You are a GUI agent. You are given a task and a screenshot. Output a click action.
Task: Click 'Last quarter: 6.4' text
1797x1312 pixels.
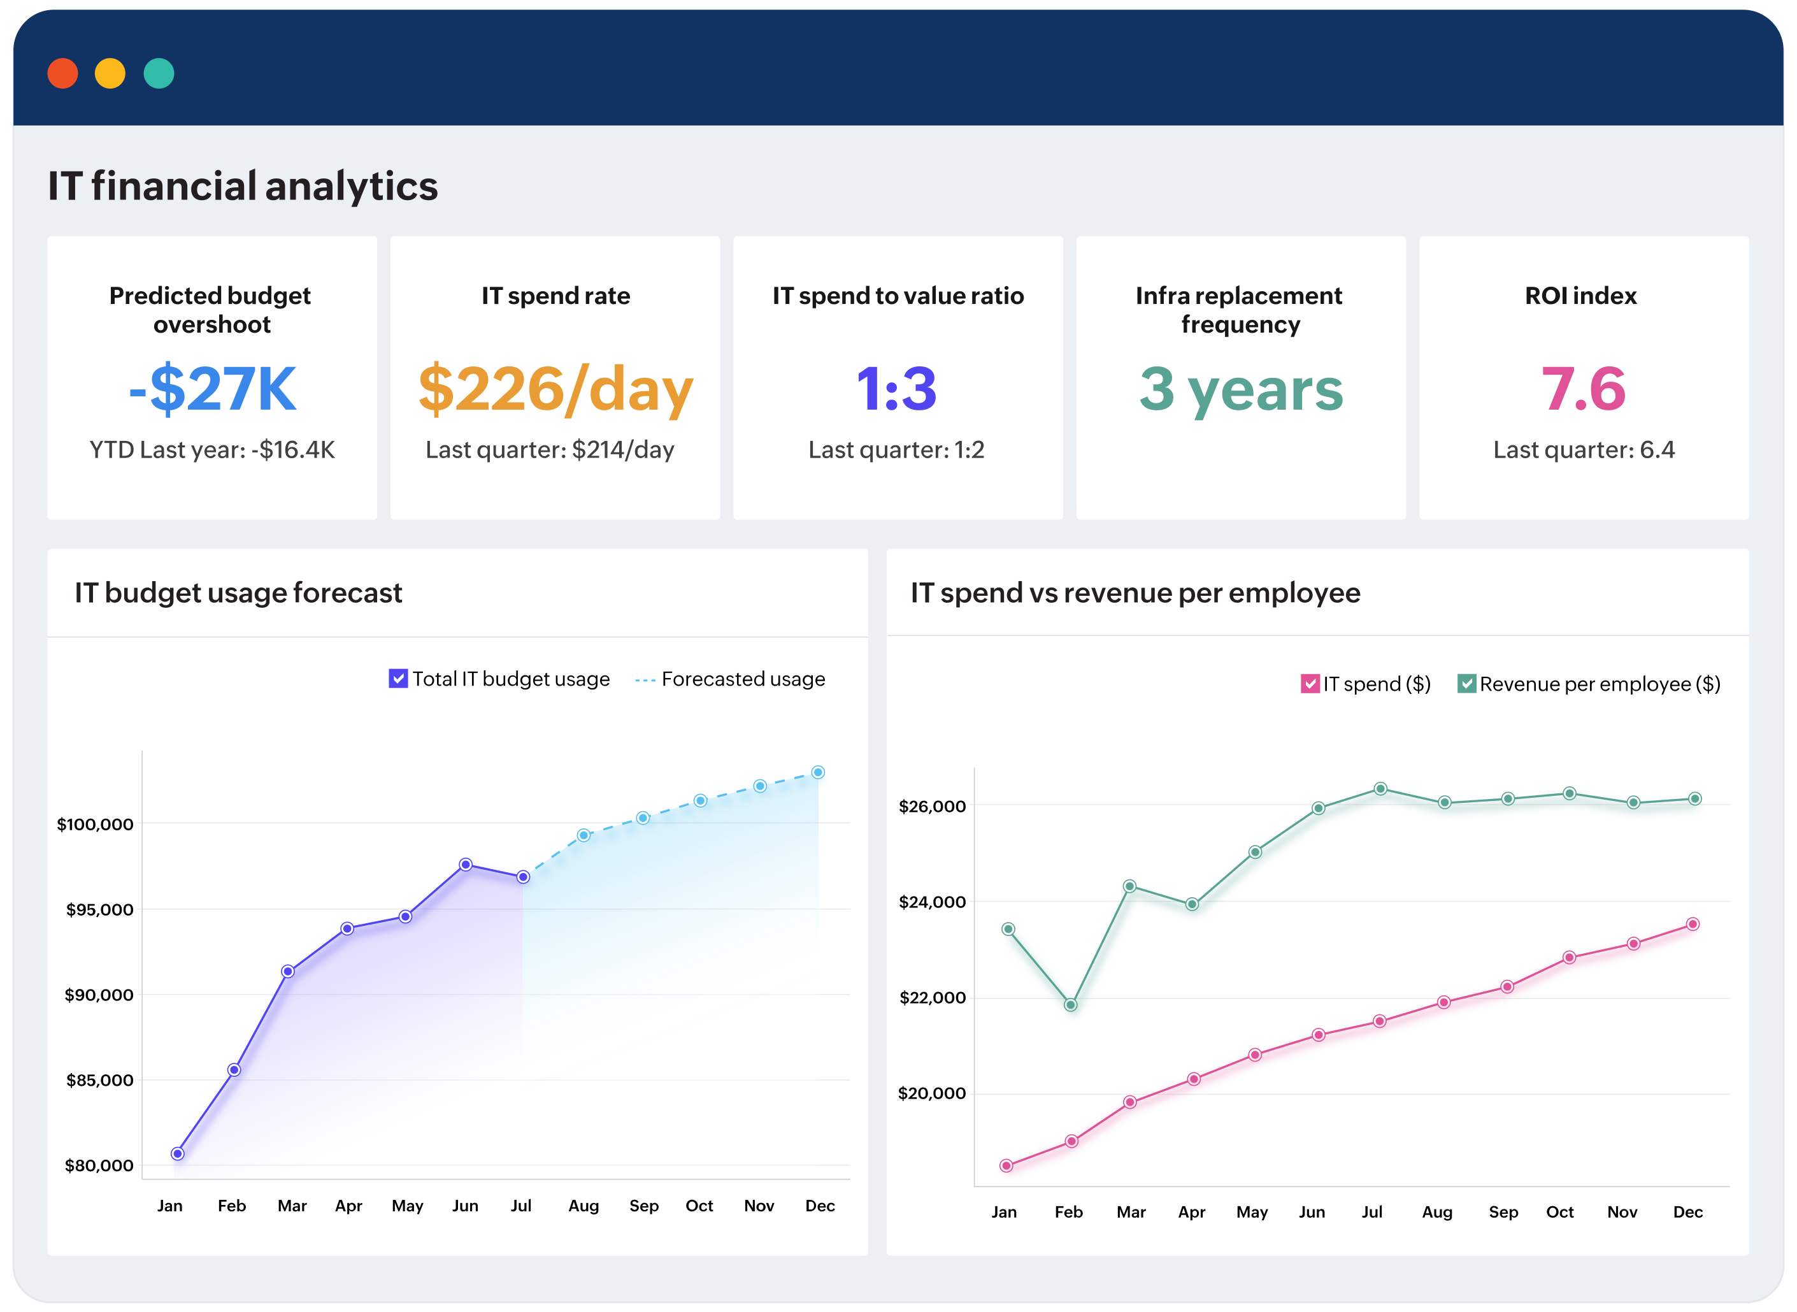coord(1584,449)
